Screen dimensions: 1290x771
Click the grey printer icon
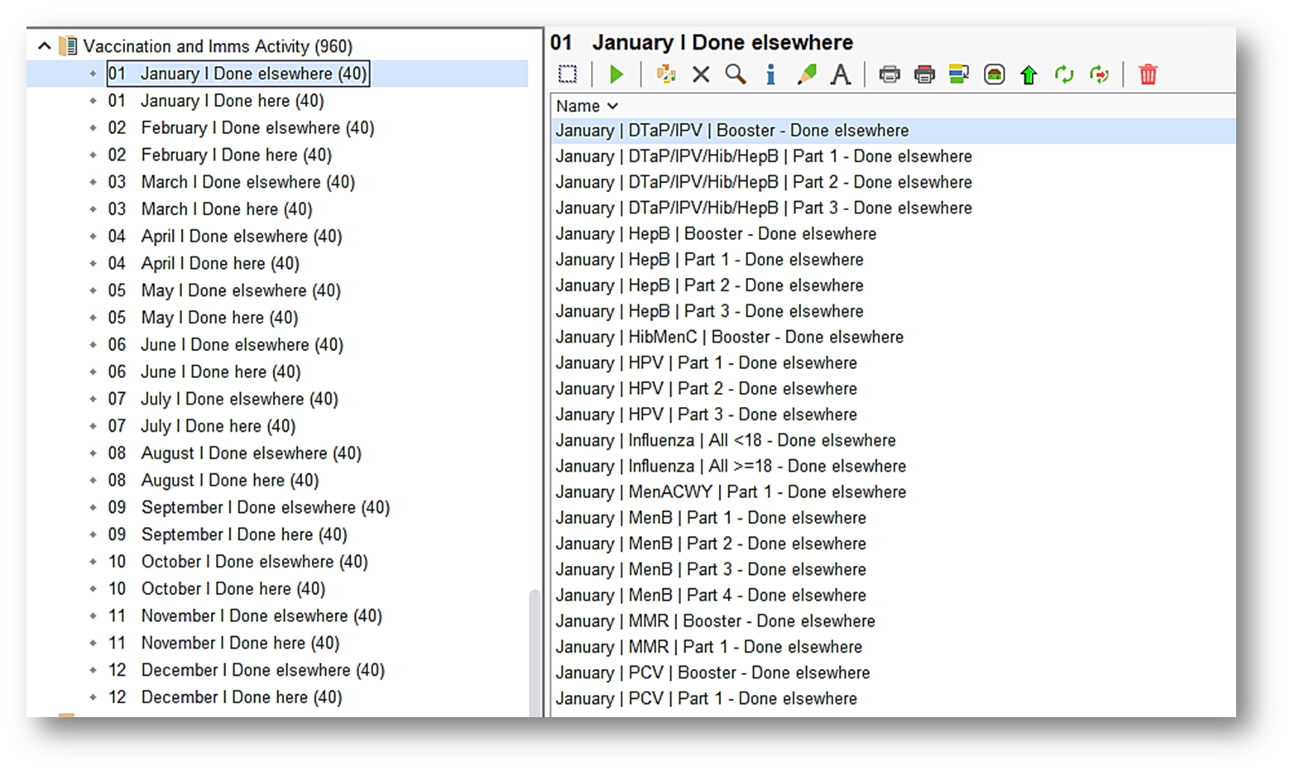(890, 74)
